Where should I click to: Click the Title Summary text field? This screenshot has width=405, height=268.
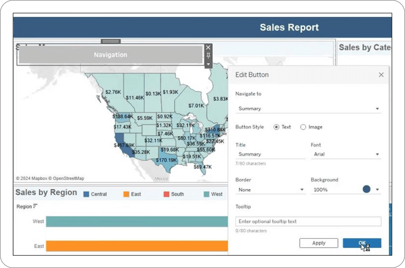pyautogui.click(x=270, y=154)
